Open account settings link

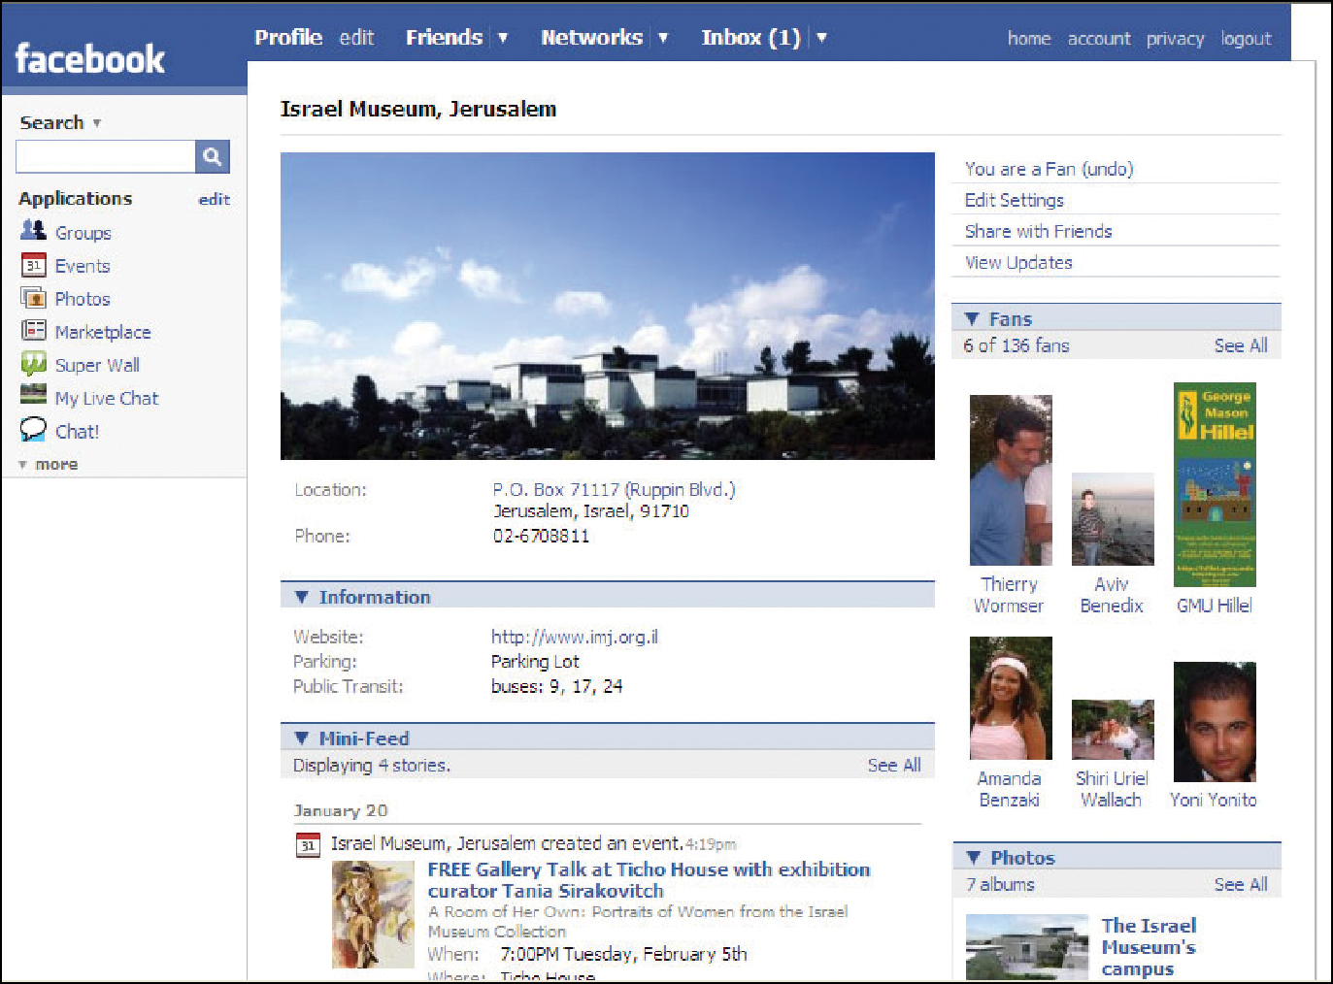(1099, 39)
